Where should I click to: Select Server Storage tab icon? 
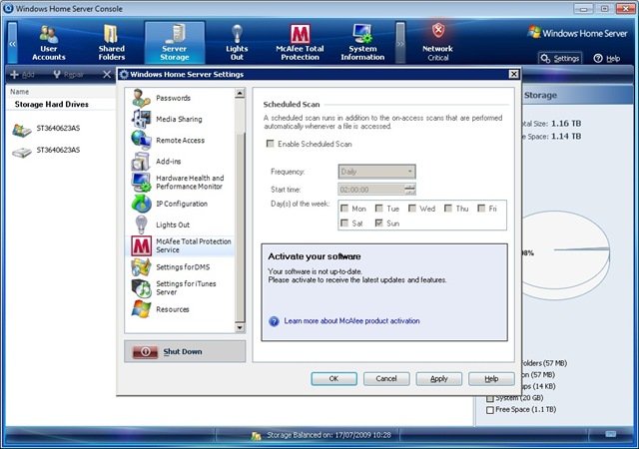click(175, 33)
